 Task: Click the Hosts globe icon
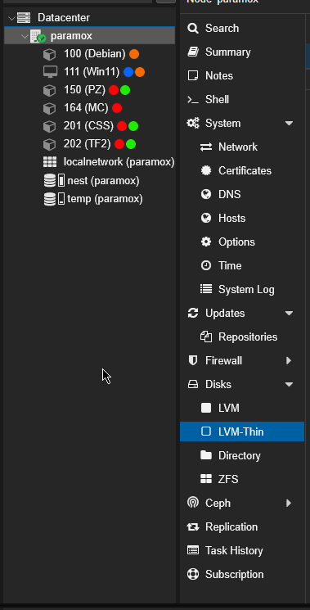pyautogui.click(x=206, y=219)
